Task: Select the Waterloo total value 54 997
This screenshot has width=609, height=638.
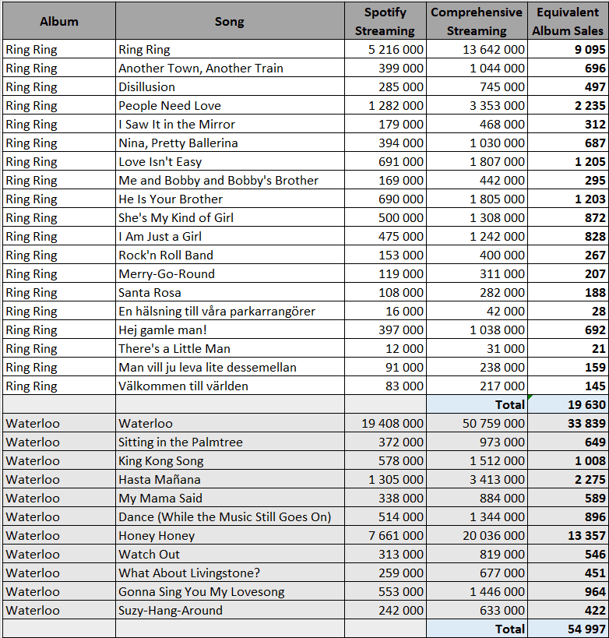Action: [x=568, y=629]
